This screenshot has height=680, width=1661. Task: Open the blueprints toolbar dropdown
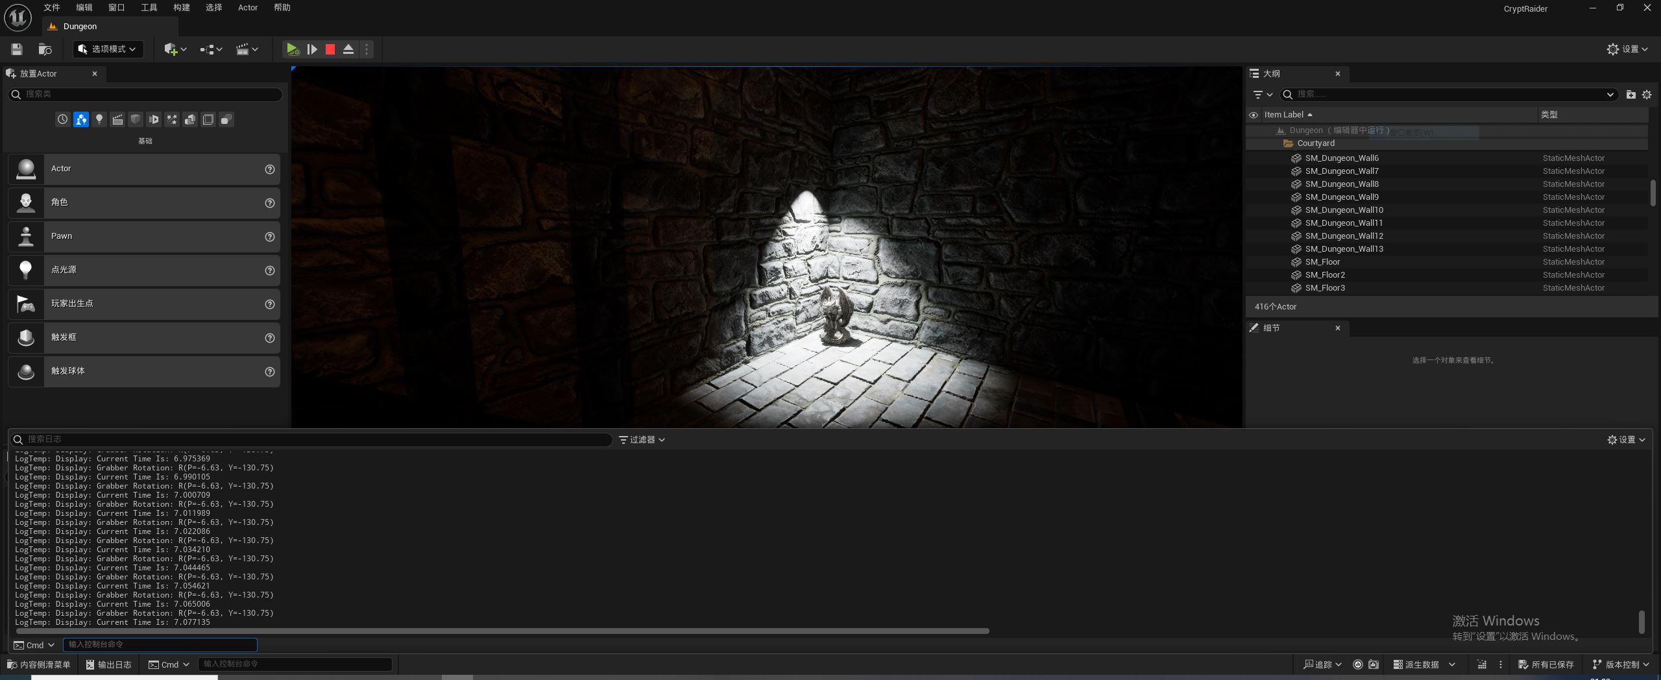211,49
